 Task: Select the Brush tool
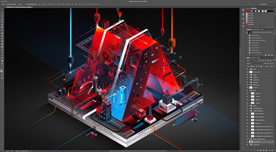[2, 30]
